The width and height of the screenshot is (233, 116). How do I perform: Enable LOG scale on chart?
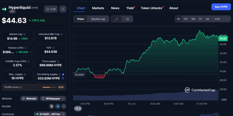pos(217,19)
